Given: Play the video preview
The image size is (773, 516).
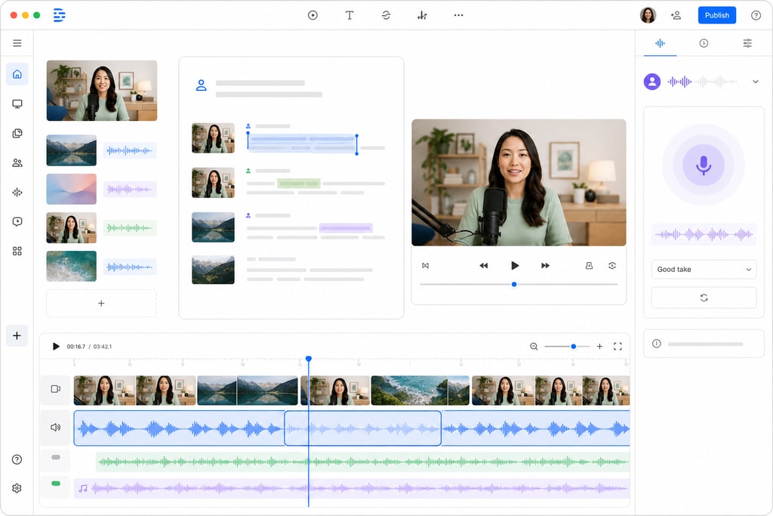Looking at the screenshot, I should click(x=515, y=265).
